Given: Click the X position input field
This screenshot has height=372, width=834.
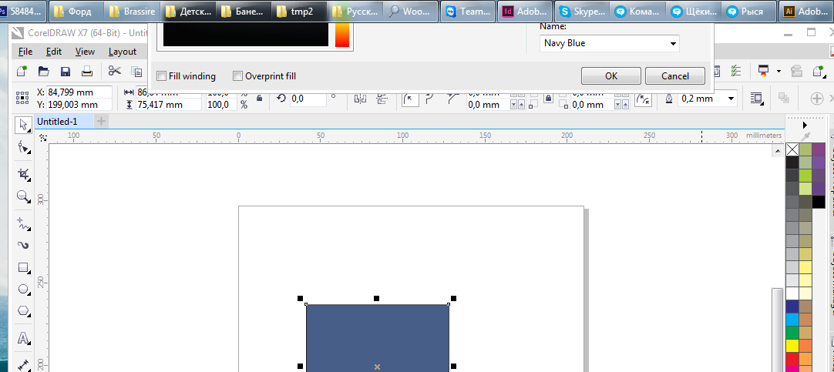Looking at the screenshot, I should tap(79, 92).
